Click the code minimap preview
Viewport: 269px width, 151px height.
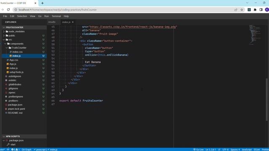pyautogui.click(x=255, y=35)
